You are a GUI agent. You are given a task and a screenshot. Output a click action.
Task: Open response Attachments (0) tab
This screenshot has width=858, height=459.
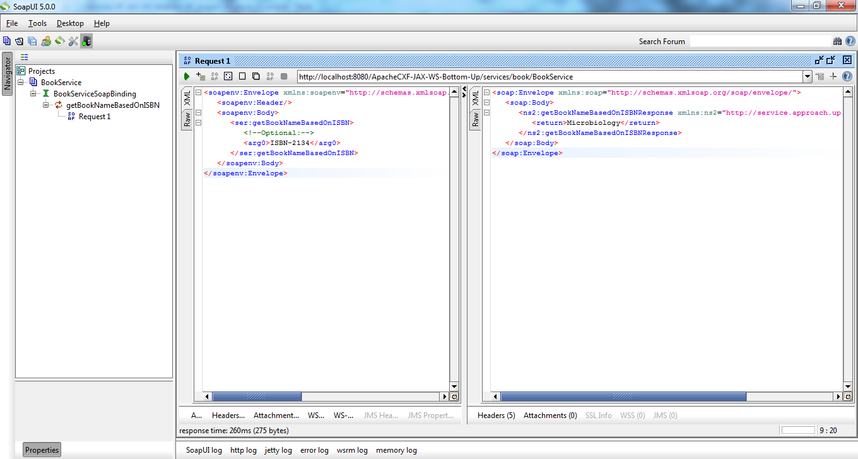(550, 415)
